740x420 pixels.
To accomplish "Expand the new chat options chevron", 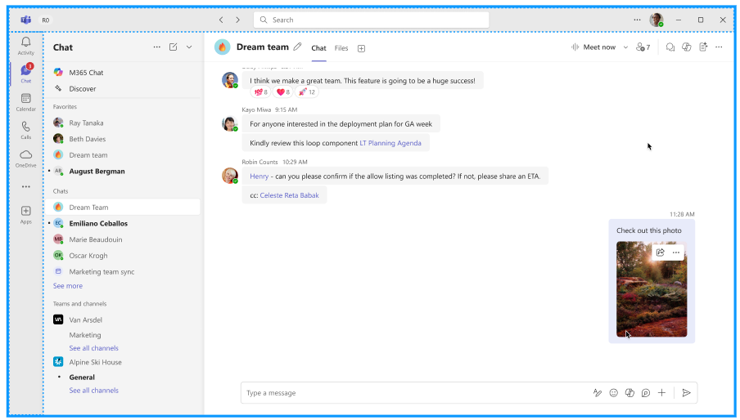I will (189, 47).
